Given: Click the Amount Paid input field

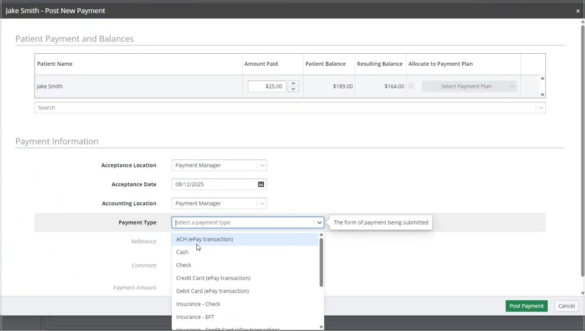Looking at the screenshot, I should [267, 87].
